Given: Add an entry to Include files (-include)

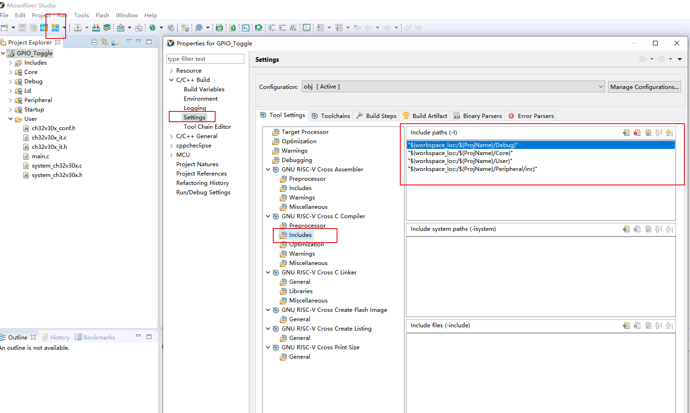Looking at the screenshot, I should pos(626,325).
